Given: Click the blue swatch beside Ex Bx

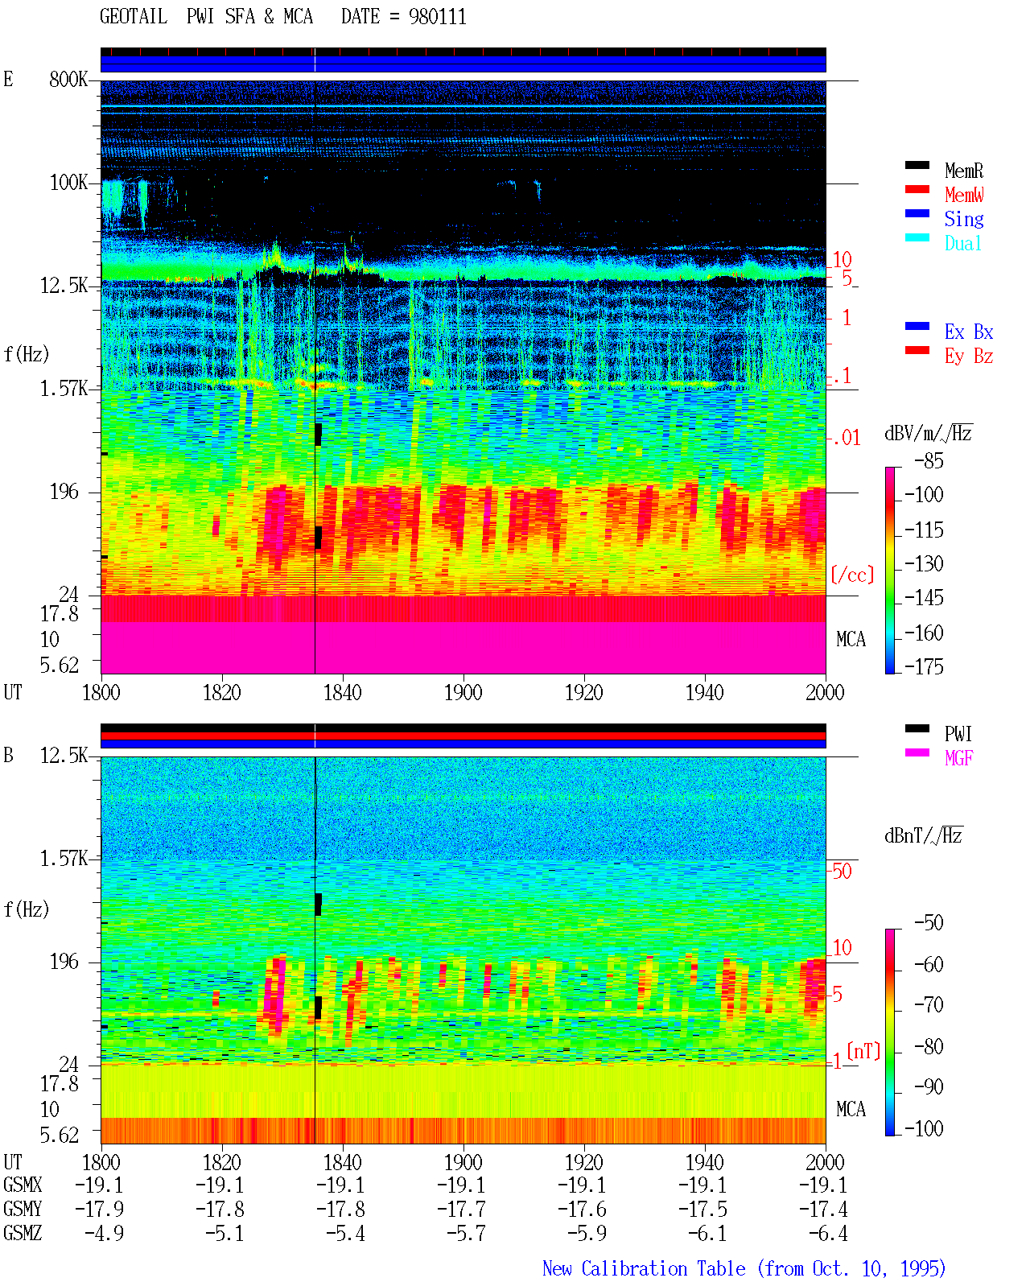Looking at the screenshot, I should [917, 327].
